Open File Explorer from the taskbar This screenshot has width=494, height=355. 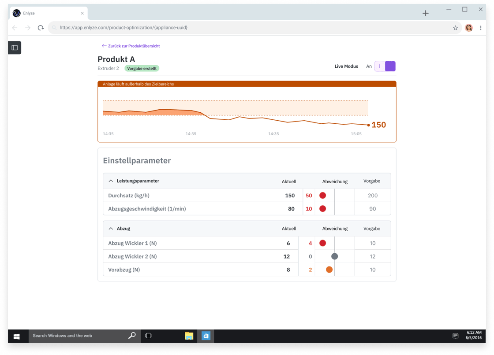tap(189, 336)
